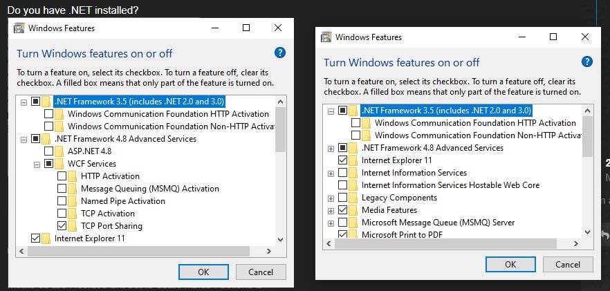Uncheck Media Features checkbox
610x291 pixels.
pos(343,210)
